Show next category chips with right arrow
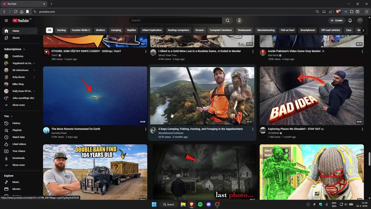 coord(363,30)
